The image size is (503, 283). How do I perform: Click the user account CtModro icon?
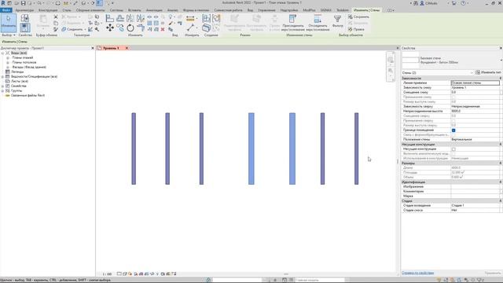click(423, 3)
